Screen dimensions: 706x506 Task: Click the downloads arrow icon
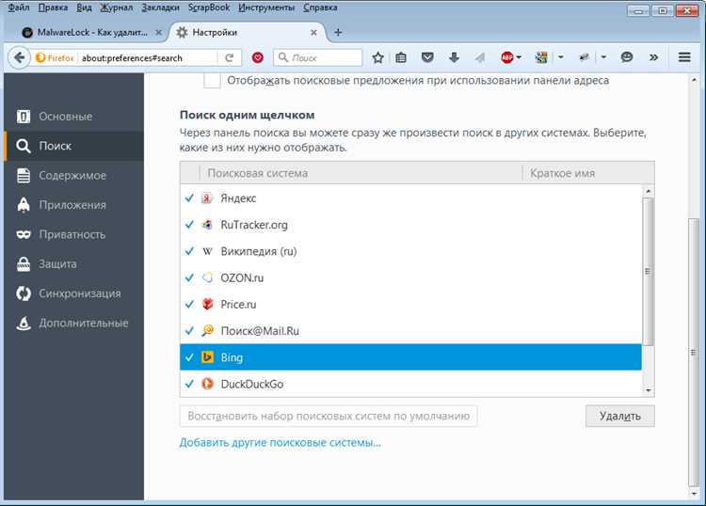[454, 57]
